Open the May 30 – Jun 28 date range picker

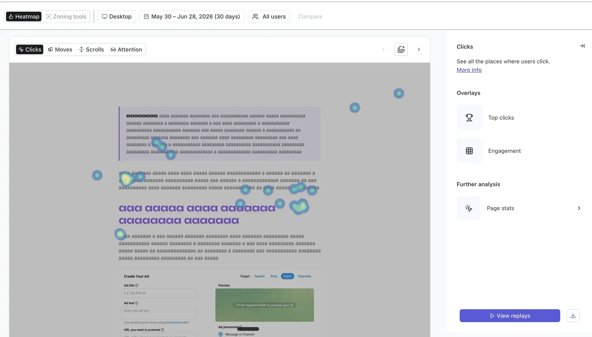click(x=192, y=17)
